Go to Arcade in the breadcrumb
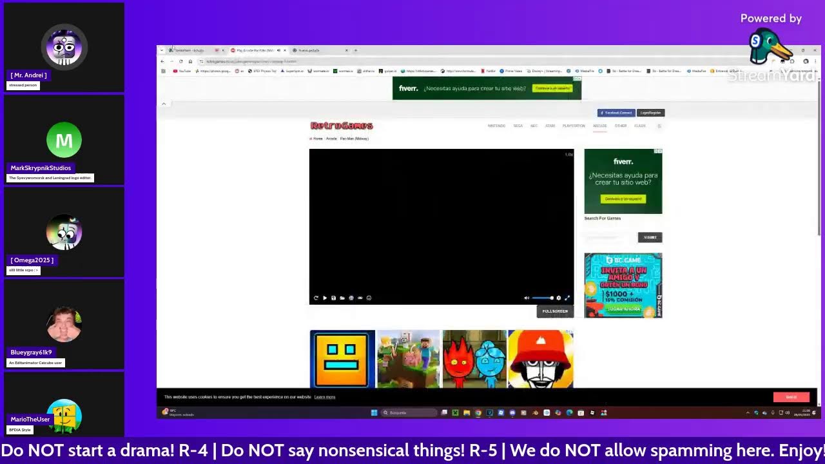825x464 pixels. tap(331, 139)
